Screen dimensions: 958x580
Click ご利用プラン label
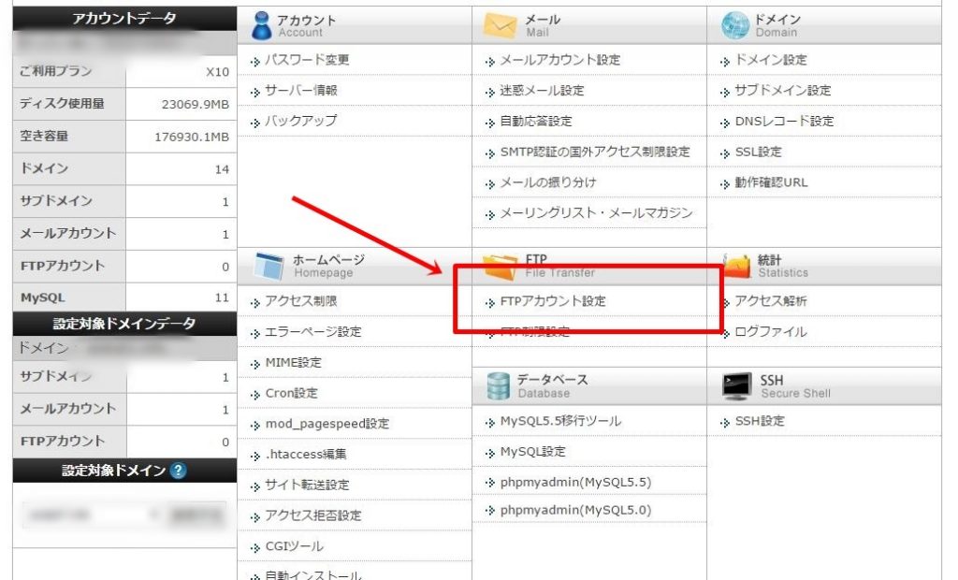pos(55,71)
